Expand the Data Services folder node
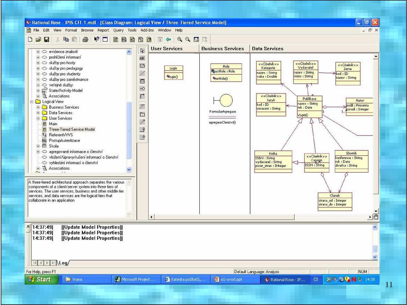 tap(38, 113)
